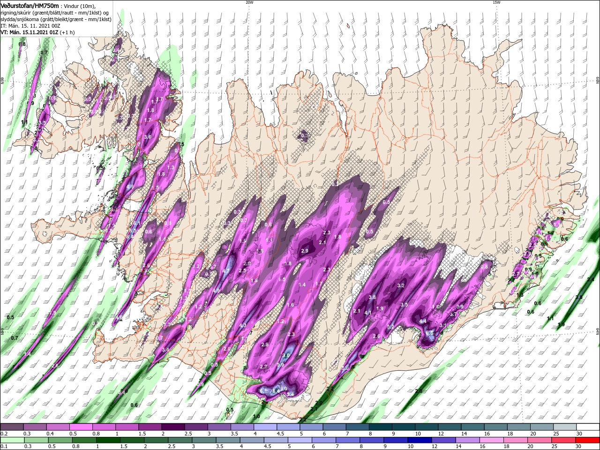Click the 3.1 precipitation value on the map
Image resolution: width=600 pixels, height=450 pixels.
[443, 325]
